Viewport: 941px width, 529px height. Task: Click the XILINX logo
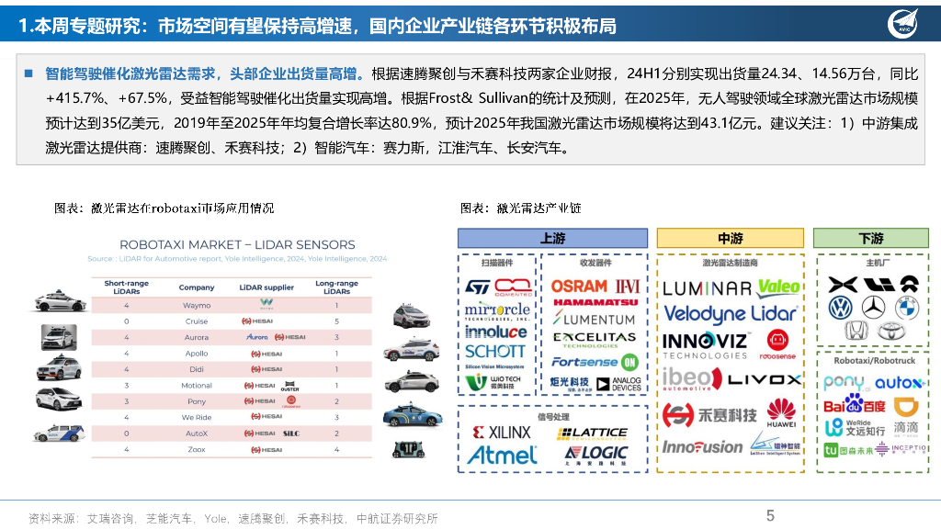502,433
